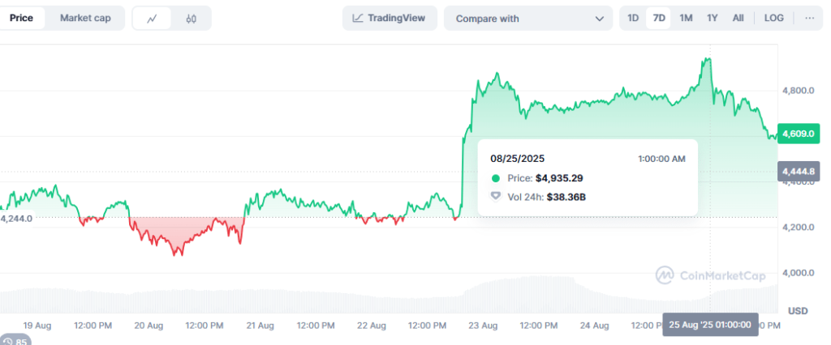Show All time price history
This screenshot has height=345, width=831.
738,18
